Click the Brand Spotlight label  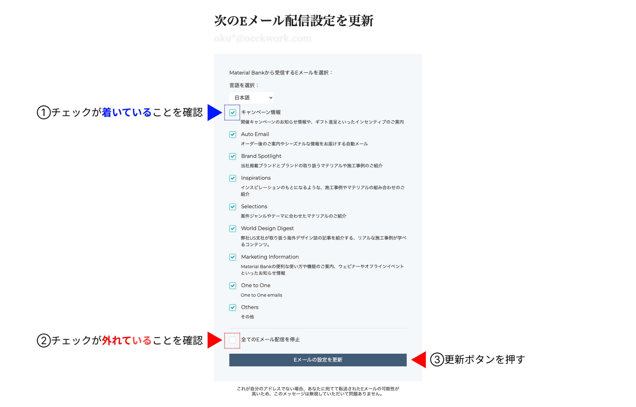[261, 156]
